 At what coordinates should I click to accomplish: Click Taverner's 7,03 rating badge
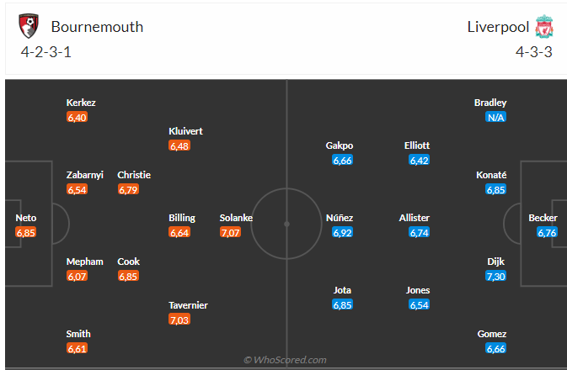(179, 320)
